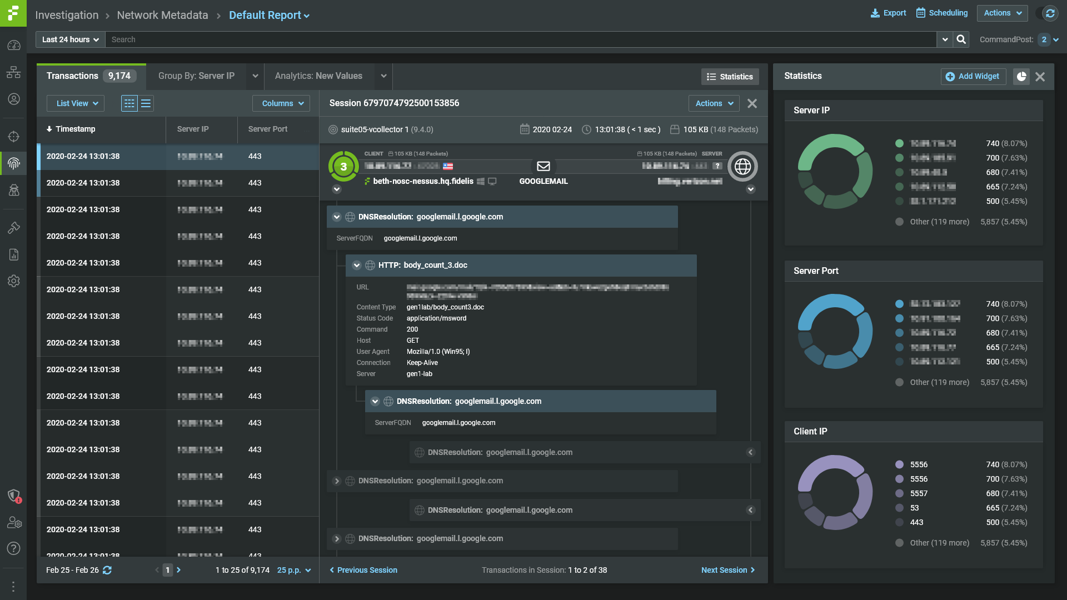
Task: Switch to compact list view toggle
Action: click(x=146, y=103)
